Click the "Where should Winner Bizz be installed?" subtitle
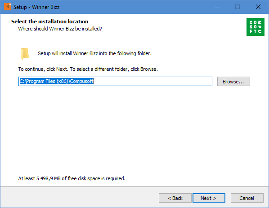The height and width of the screenshot is (208, 269). pyautogui.click(x=60, y=29)
